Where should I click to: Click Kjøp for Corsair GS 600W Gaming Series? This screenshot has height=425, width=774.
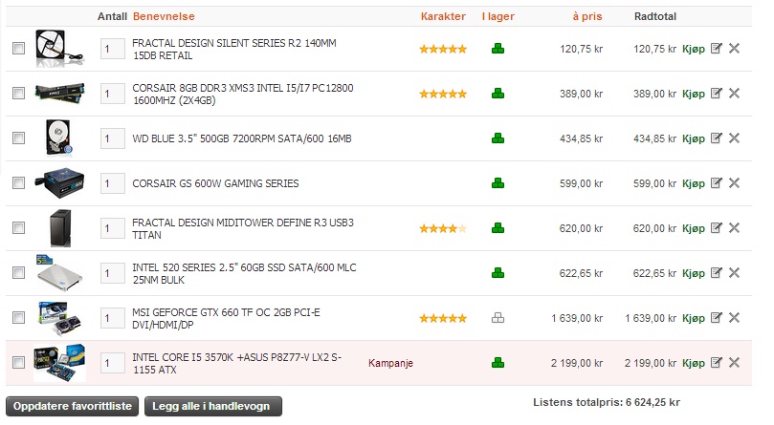tap(693, 183)
